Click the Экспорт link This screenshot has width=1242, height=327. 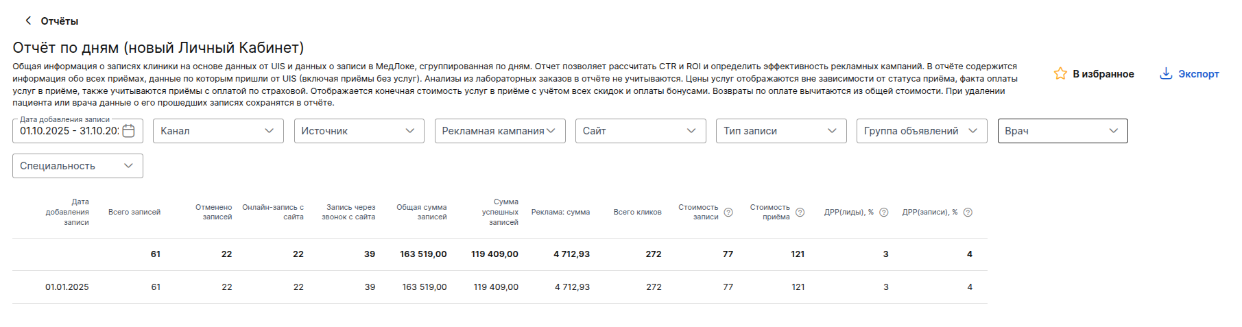[x=1198, y=74]
